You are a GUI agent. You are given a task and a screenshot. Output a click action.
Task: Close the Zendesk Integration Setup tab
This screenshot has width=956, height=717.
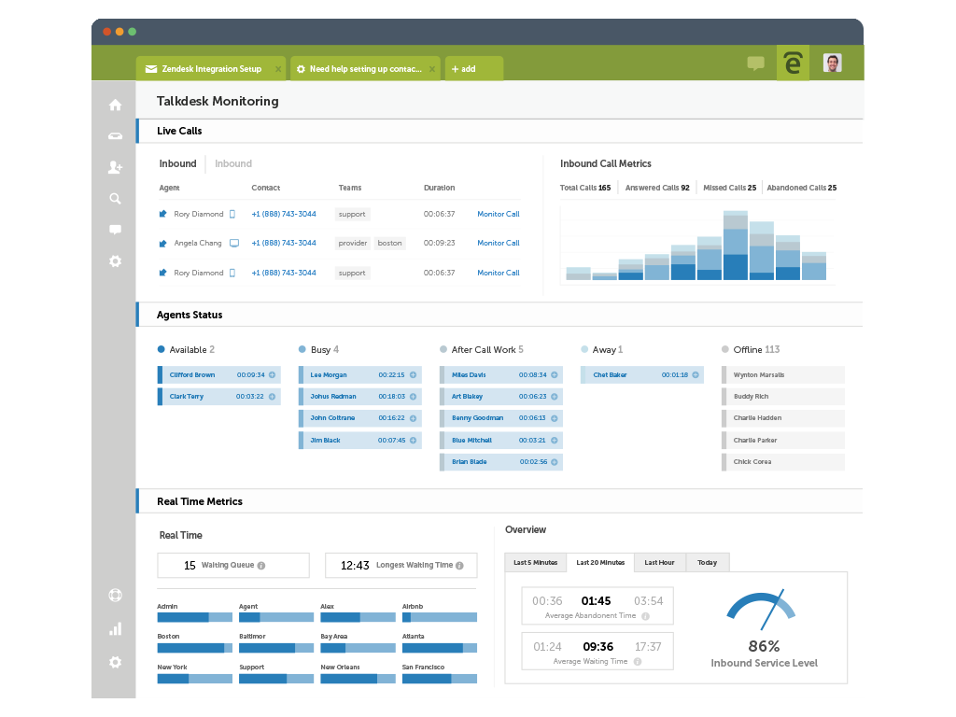coord(278,69)
